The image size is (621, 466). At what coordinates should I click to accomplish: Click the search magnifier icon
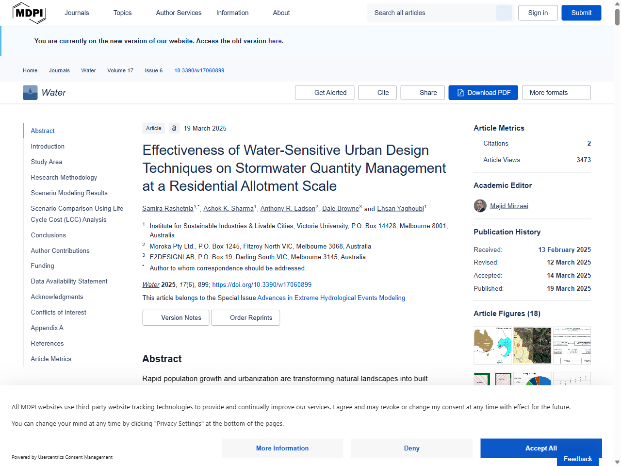pos(504,13)
